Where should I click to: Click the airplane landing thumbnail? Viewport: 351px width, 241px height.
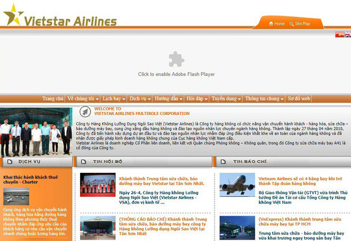237,184
